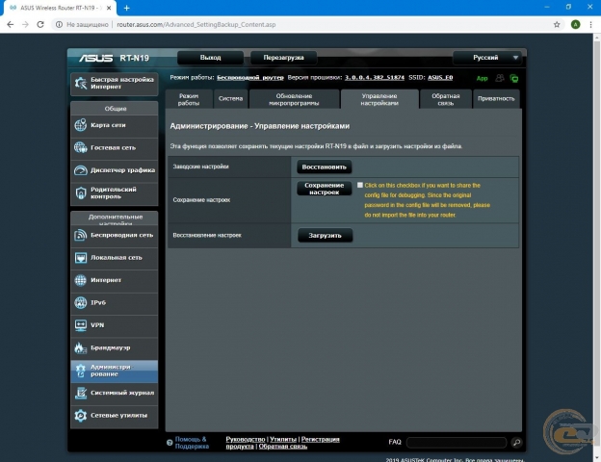Image resolution: width=601 pixels, height=462 pixels.
Task: Click the Internet globe icon in sidebar
Action: pos(81,280)
